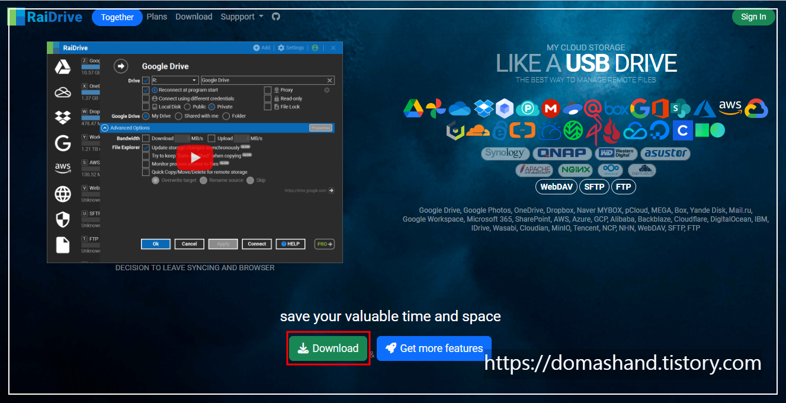Click the blue OneDrive cloud logo on the right

tap(460, 109)
